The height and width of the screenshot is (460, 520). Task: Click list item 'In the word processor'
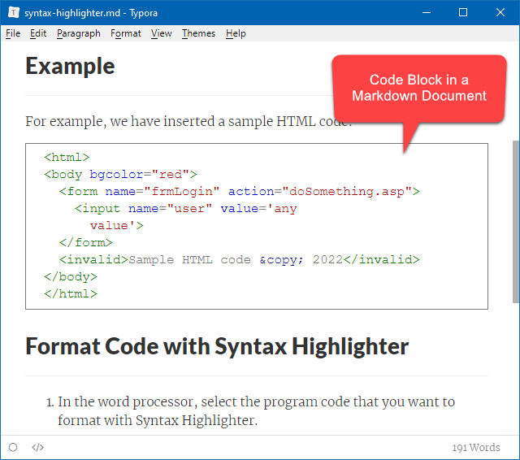coord(256,411)
